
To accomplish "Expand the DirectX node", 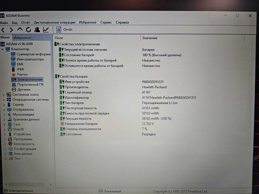I will coord(5,129).
